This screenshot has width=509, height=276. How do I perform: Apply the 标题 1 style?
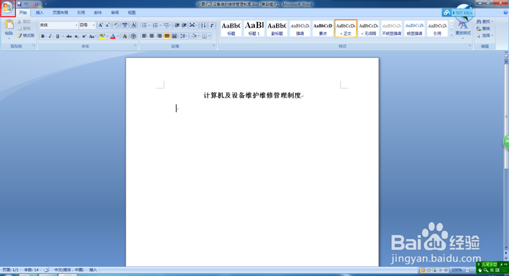point(254,28)
